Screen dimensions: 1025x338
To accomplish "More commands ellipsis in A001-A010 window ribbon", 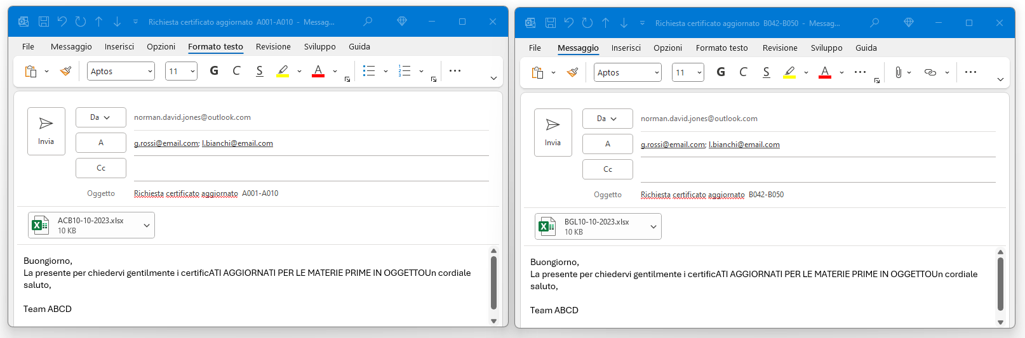I will [x=455, y=71].
